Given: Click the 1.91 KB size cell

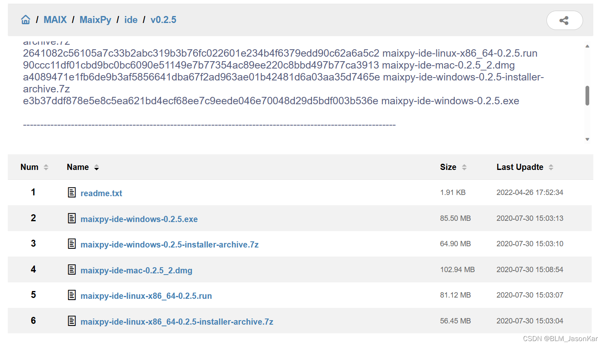Looking at the screenshot, I should [453, 192].
